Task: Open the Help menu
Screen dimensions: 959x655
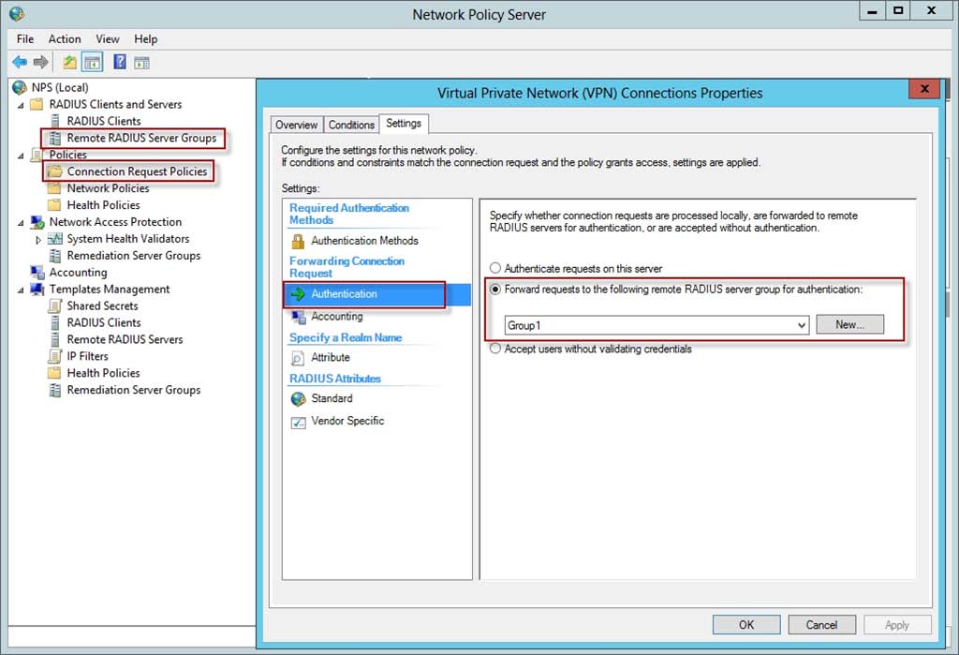Action: click(145, 38)
